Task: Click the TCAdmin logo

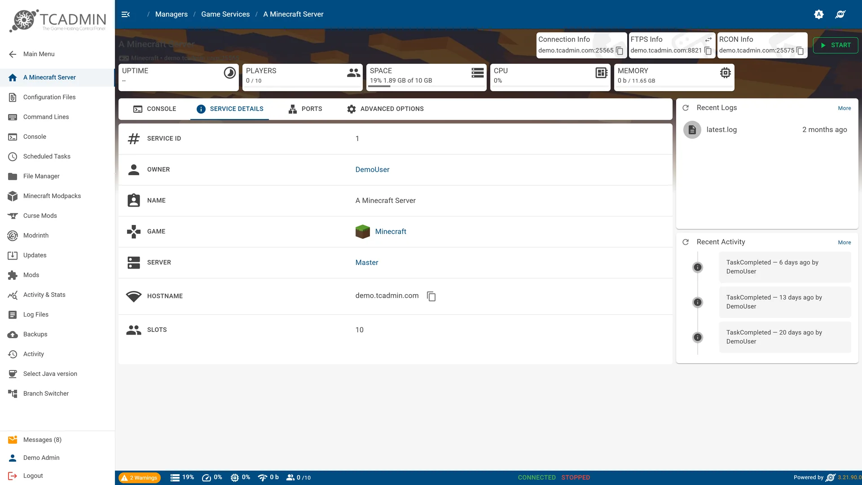Action: point(57,21)
